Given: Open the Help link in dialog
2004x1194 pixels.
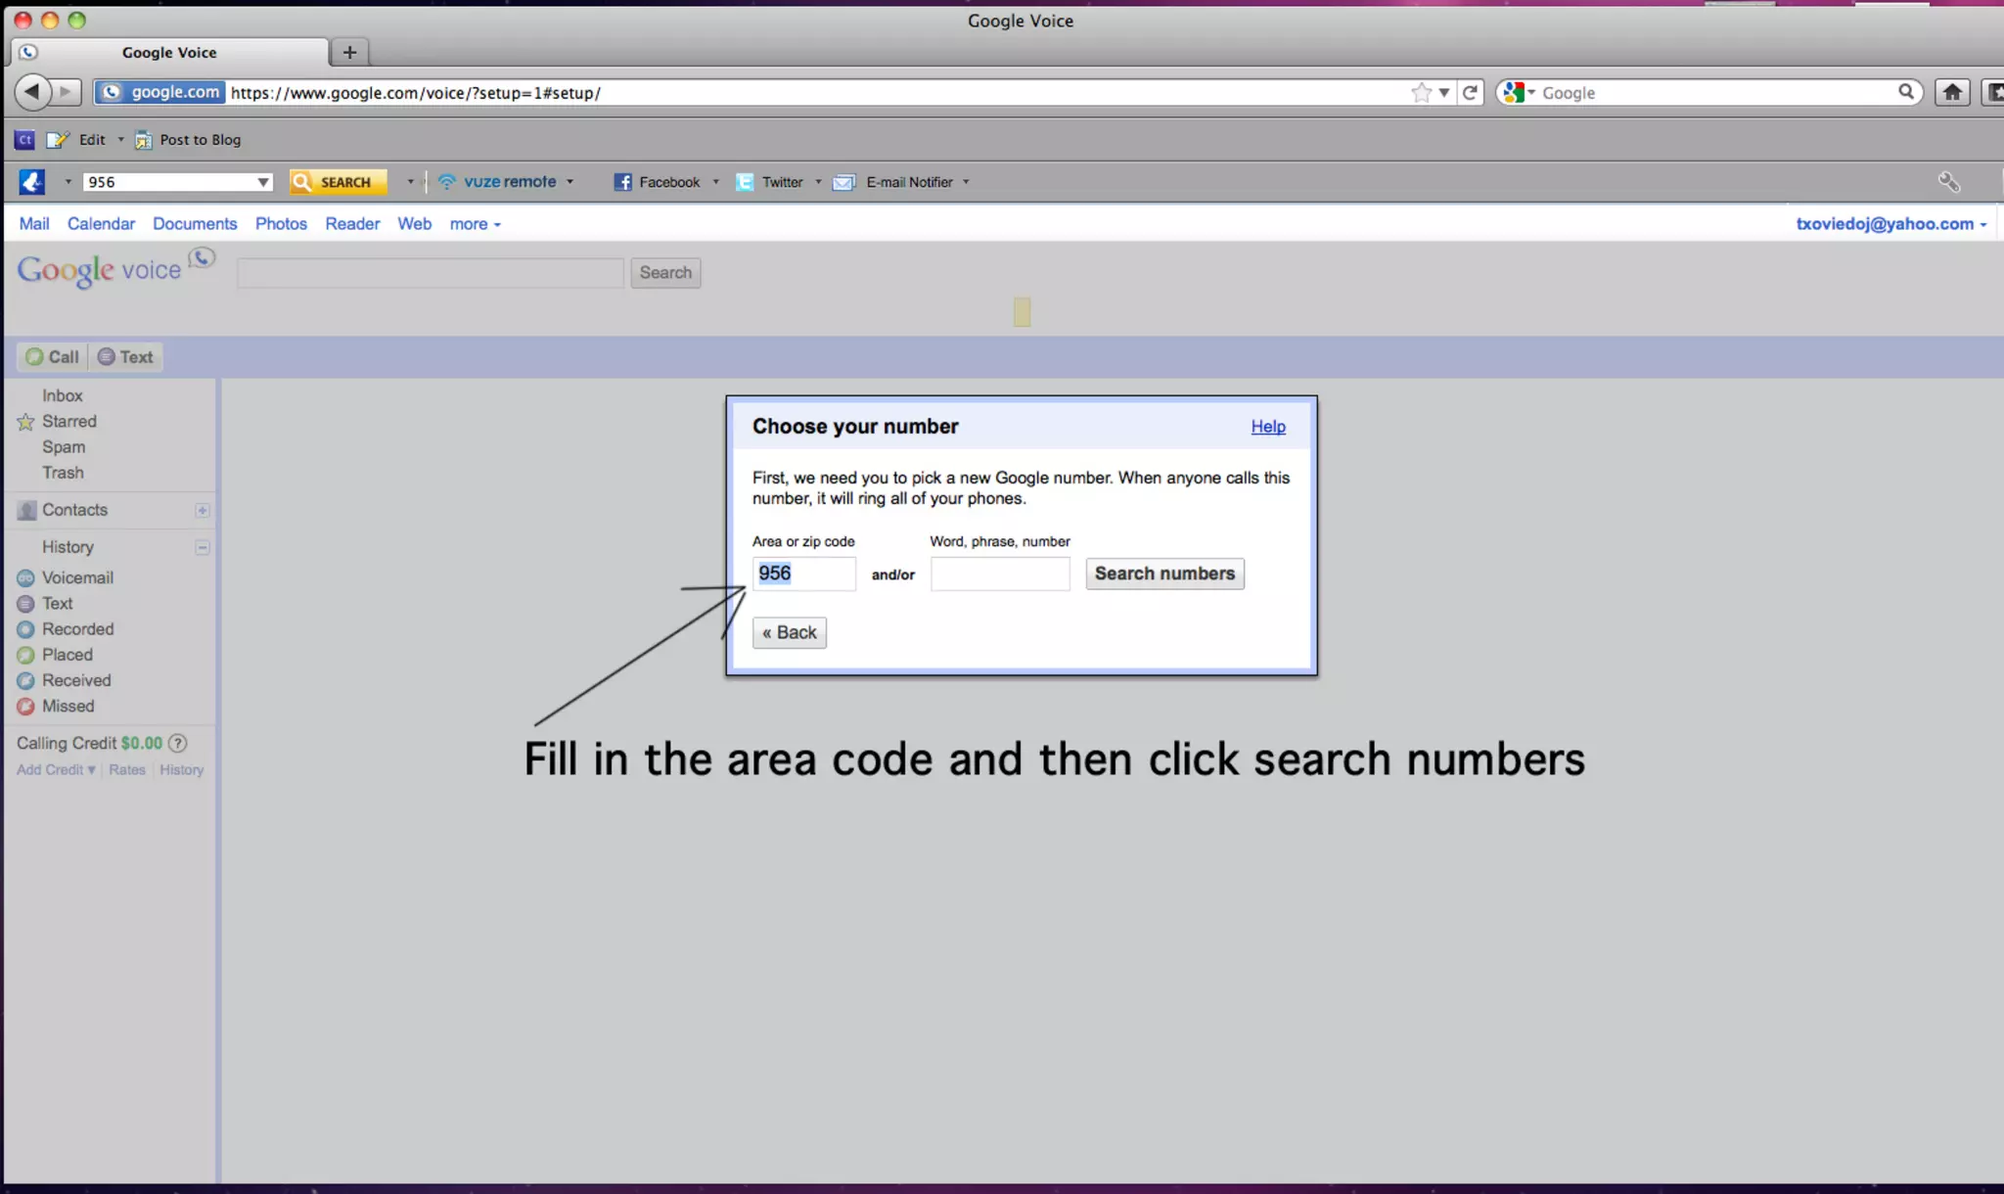Looking at the screenshot, I should (1267, 427).
